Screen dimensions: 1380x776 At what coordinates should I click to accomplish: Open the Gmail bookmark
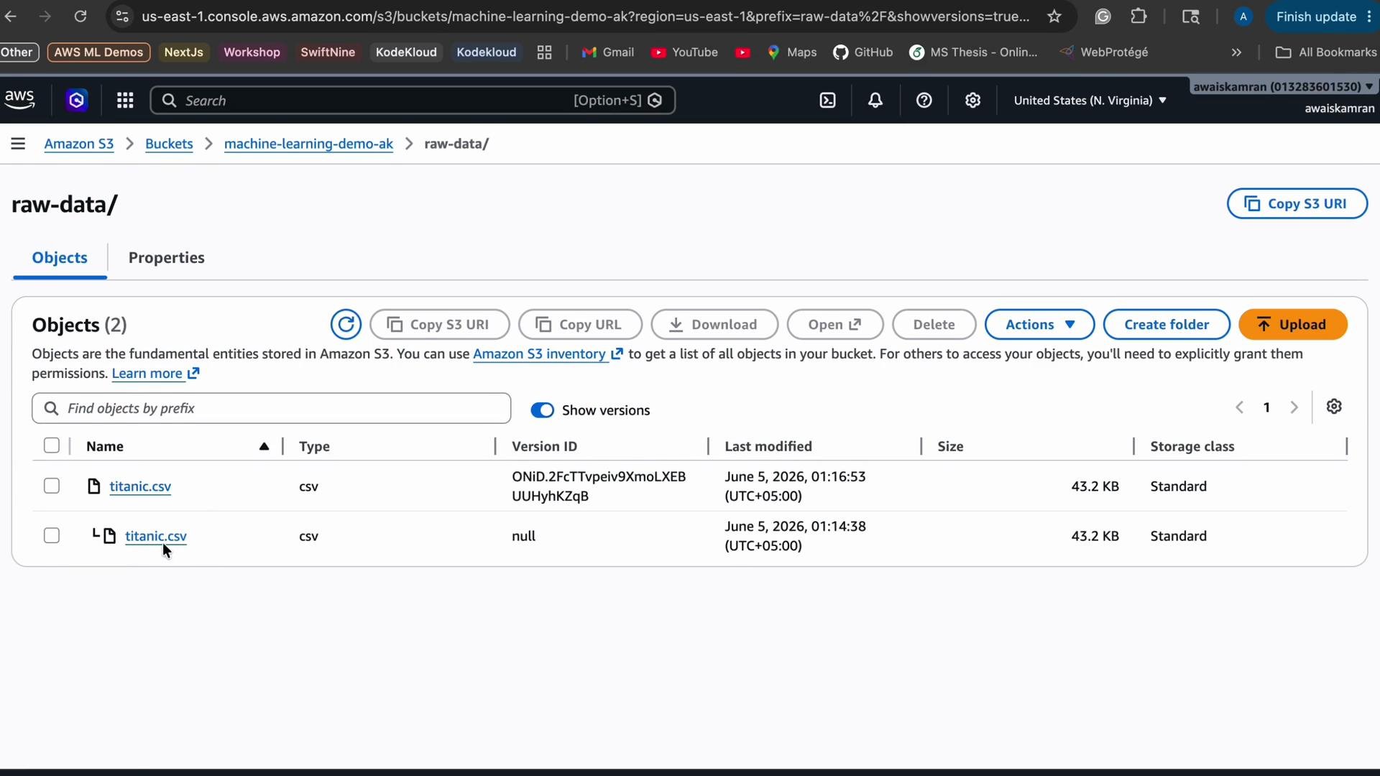[x=608, y=52]
